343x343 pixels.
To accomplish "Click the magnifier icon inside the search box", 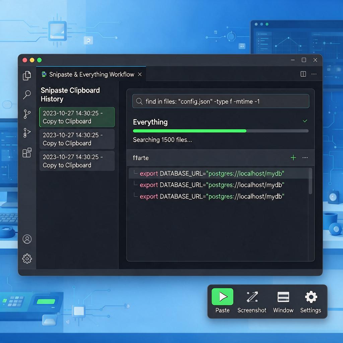I will pyautogui.click(x=139, y=101).
